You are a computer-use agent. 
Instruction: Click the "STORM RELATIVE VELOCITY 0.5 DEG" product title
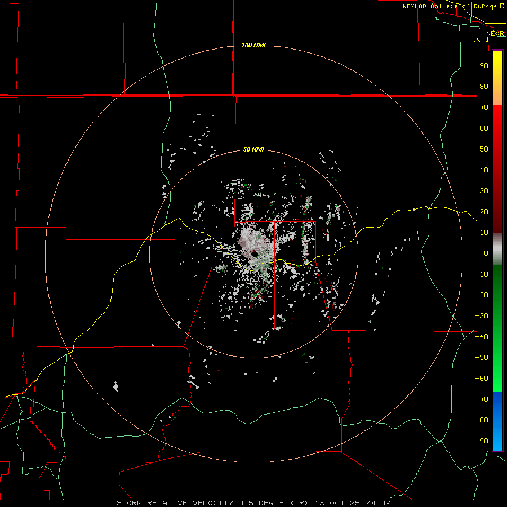coord(195,503)
